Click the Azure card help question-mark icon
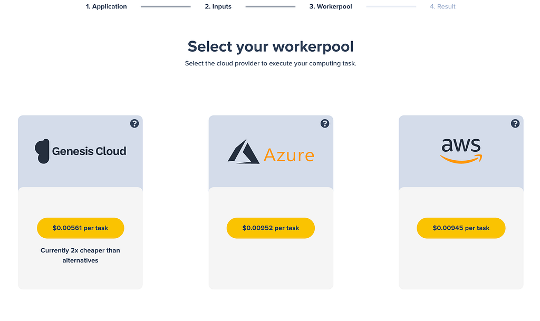Screen dimensions: 540x321 (x=325, y=123)
